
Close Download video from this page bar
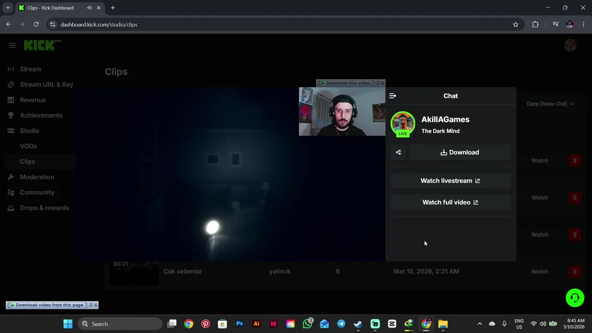pos(96,305)
